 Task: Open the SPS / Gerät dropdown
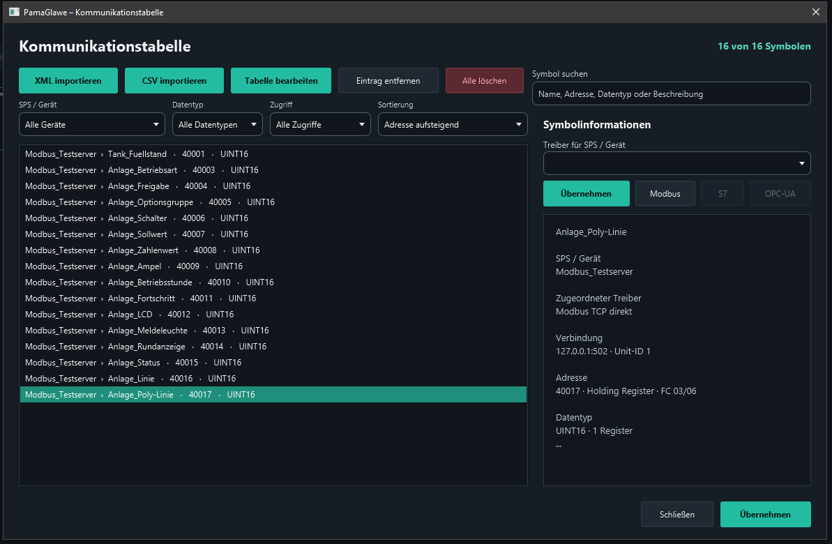[92, 125]
